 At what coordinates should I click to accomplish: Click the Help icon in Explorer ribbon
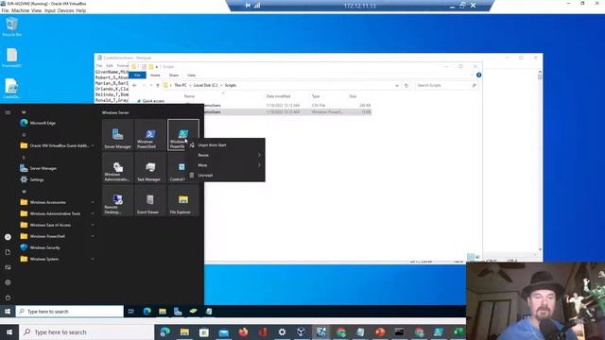coord(479,76)
